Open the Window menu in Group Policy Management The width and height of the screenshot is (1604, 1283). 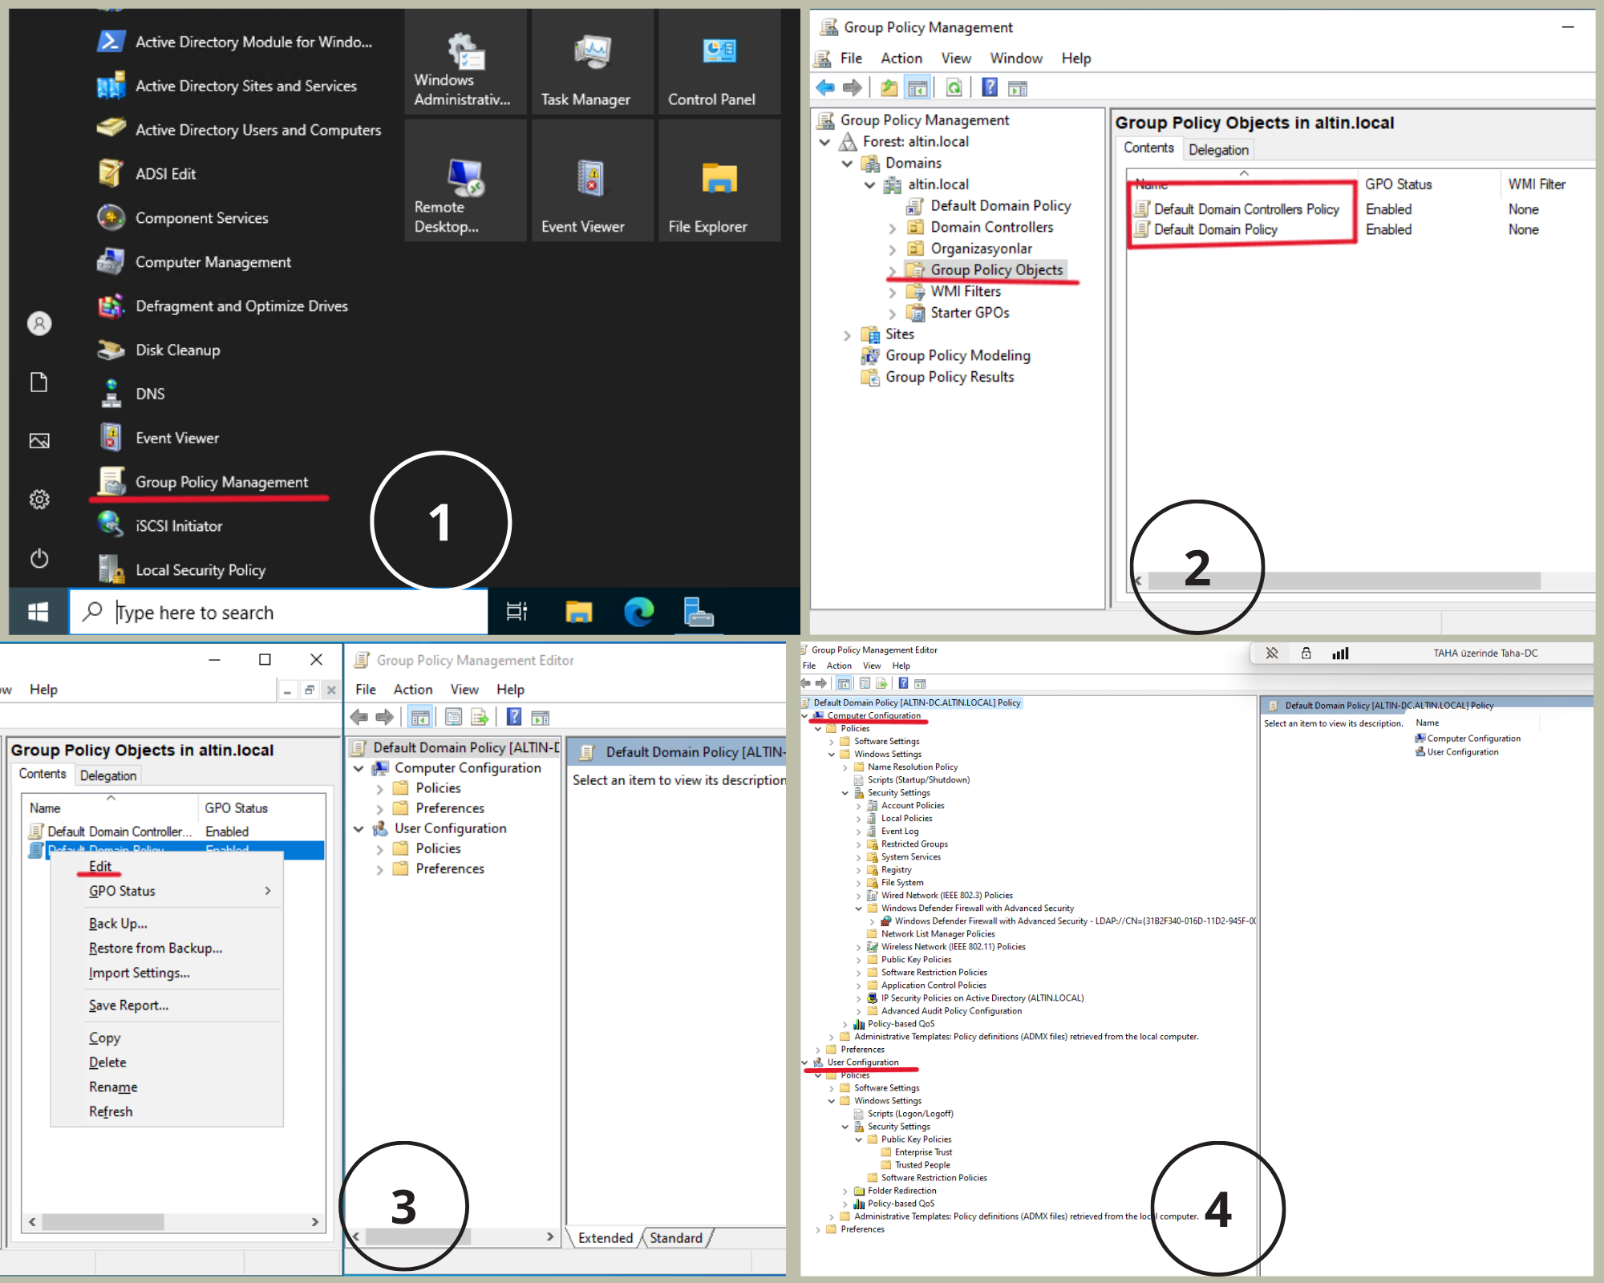point(1016,59)
